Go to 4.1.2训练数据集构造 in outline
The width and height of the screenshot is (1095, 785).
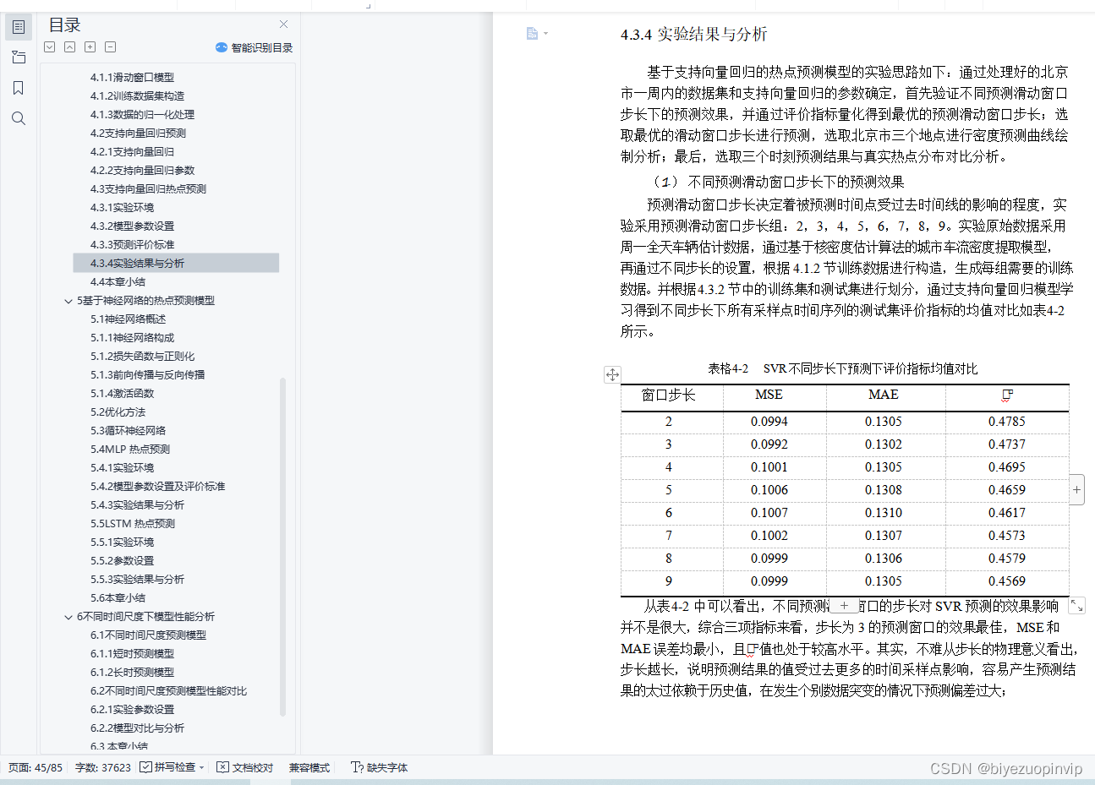pyautogui.click(x=137, y=96)
